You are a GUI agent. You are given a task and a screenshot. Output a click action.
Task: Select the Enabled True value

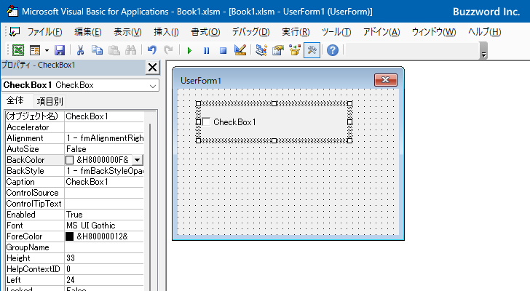point(104,215)
